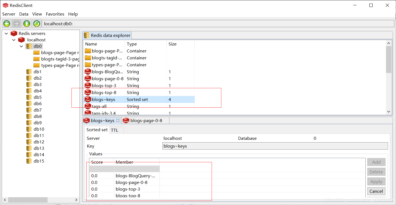Click the Apply button
Viewport: 396px width, 205px height.
(376, 182)
